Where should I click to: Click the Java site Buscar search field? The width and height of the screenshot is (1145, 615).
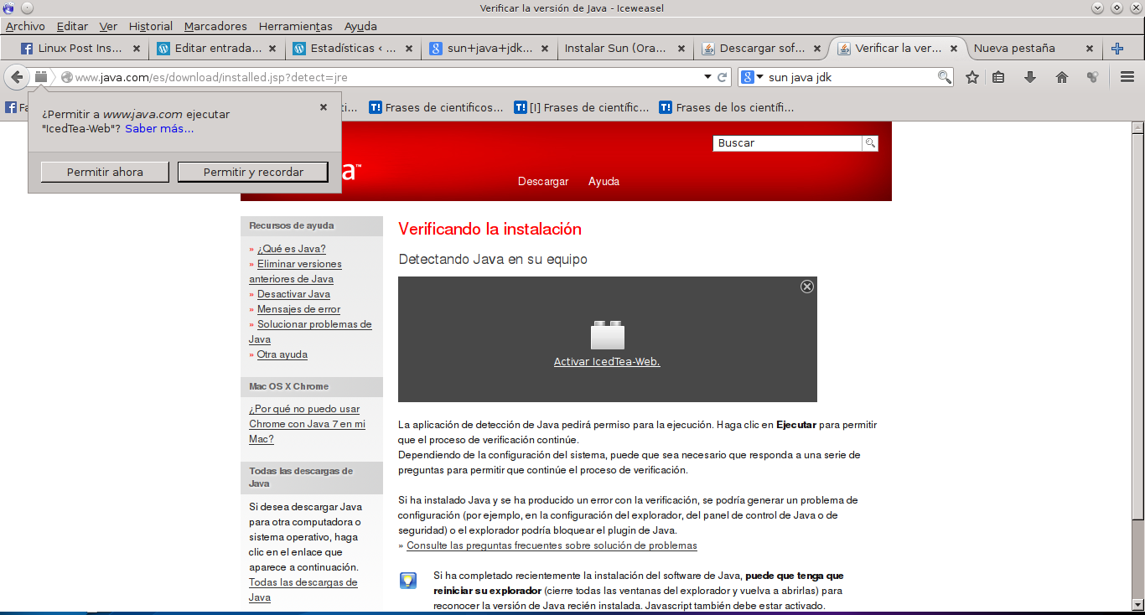click(787, 143)
